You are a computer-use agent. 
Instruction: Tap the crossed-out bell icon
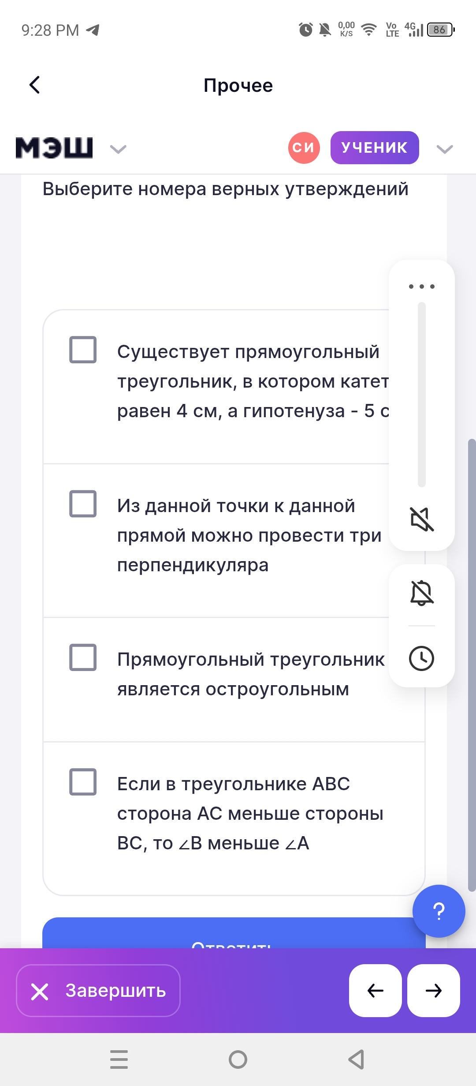tap(422, 592)
